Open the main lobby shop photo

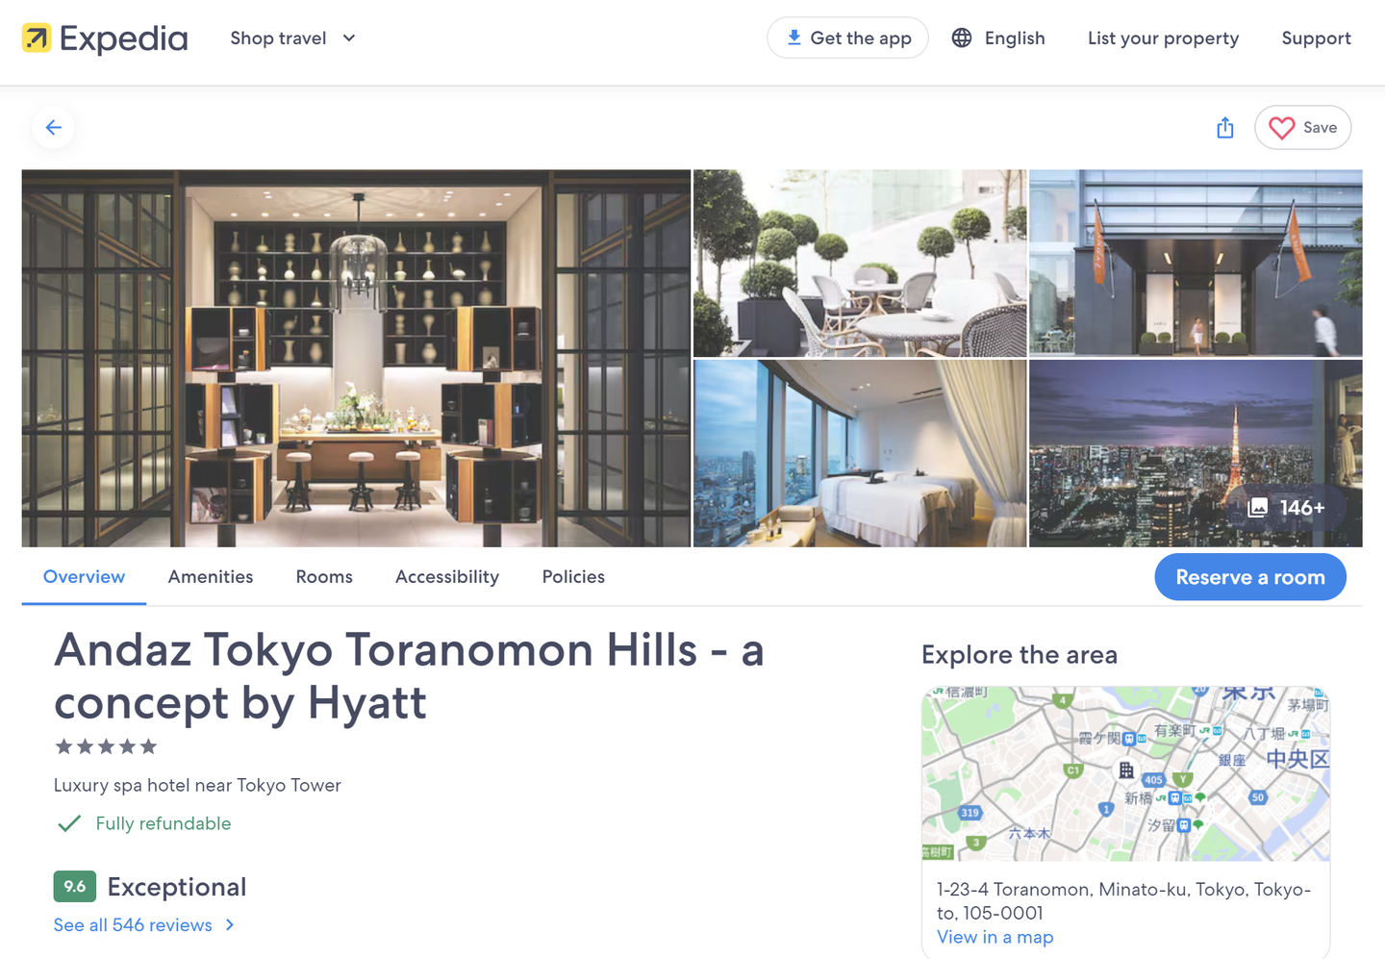click(356, 358)
